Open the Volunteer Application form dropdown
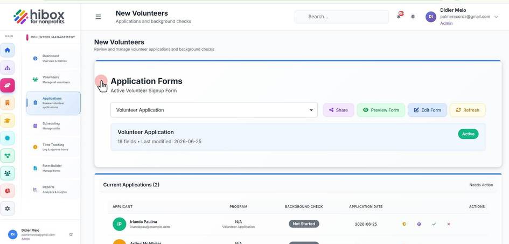509x244 pixels. 214,110
